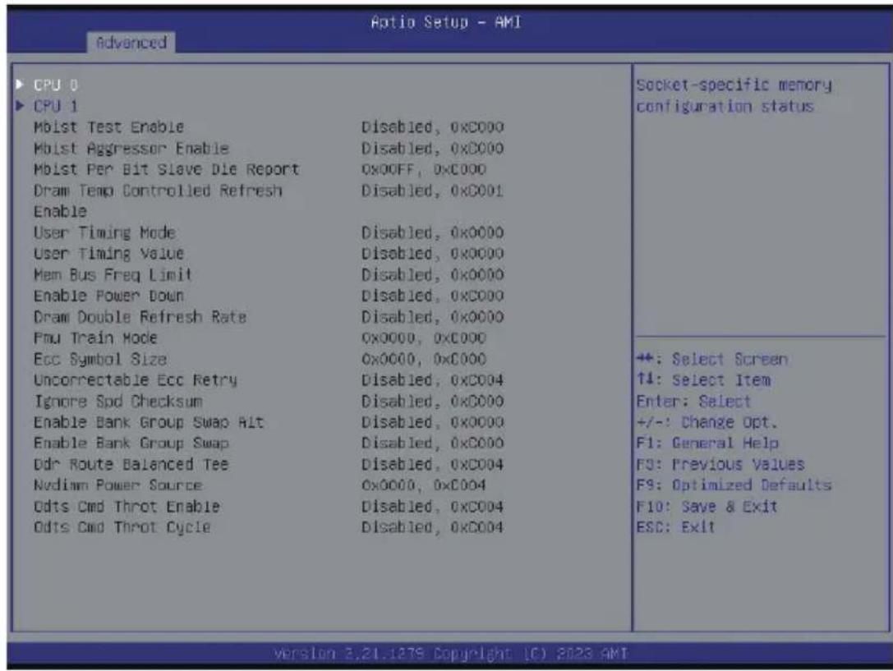Click Dram Temp Controlled Refresh value 0xC001
This screenshot has height=671, width=893.
click(x=432, y=190)
